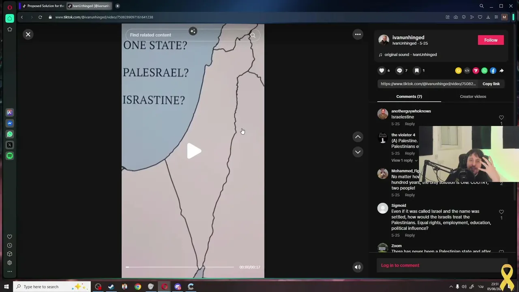Open ivanunhinged profile avatar
The height and width of the screenshot is (292, 519).
[384, 40]
